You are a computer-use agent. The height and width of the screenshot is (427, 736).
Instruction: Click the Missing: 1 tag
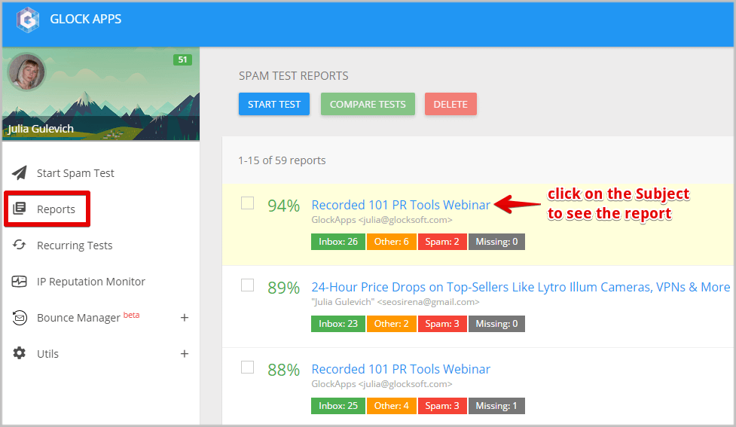(496, 406)
